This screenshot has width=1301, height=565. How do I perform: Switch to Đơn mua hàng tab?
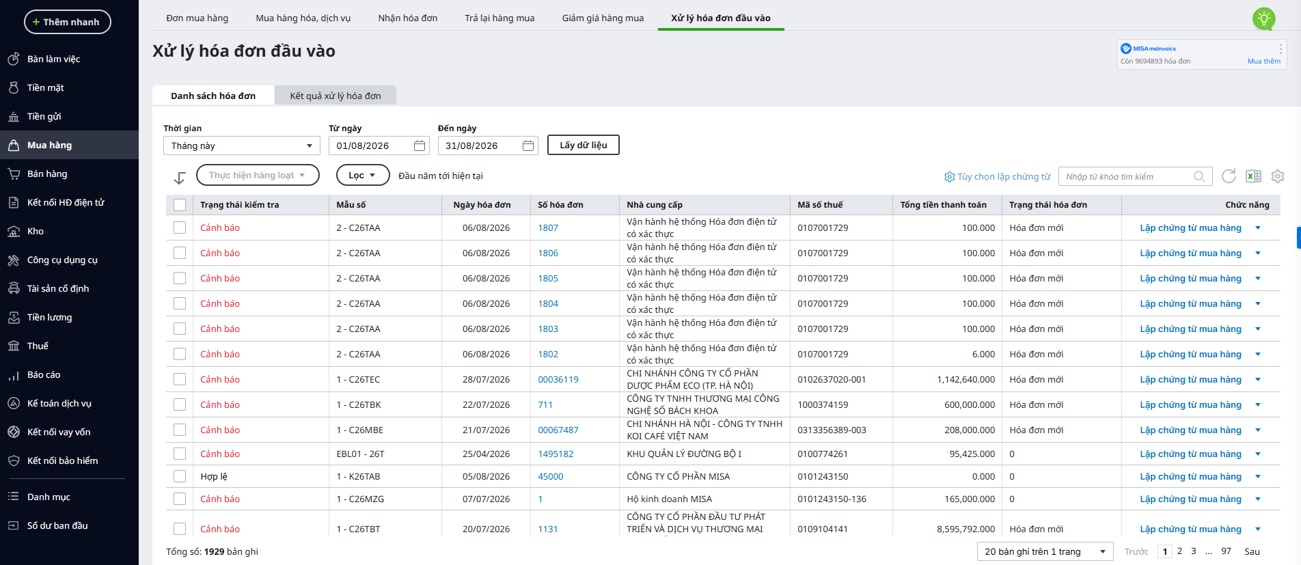[197, 18]
